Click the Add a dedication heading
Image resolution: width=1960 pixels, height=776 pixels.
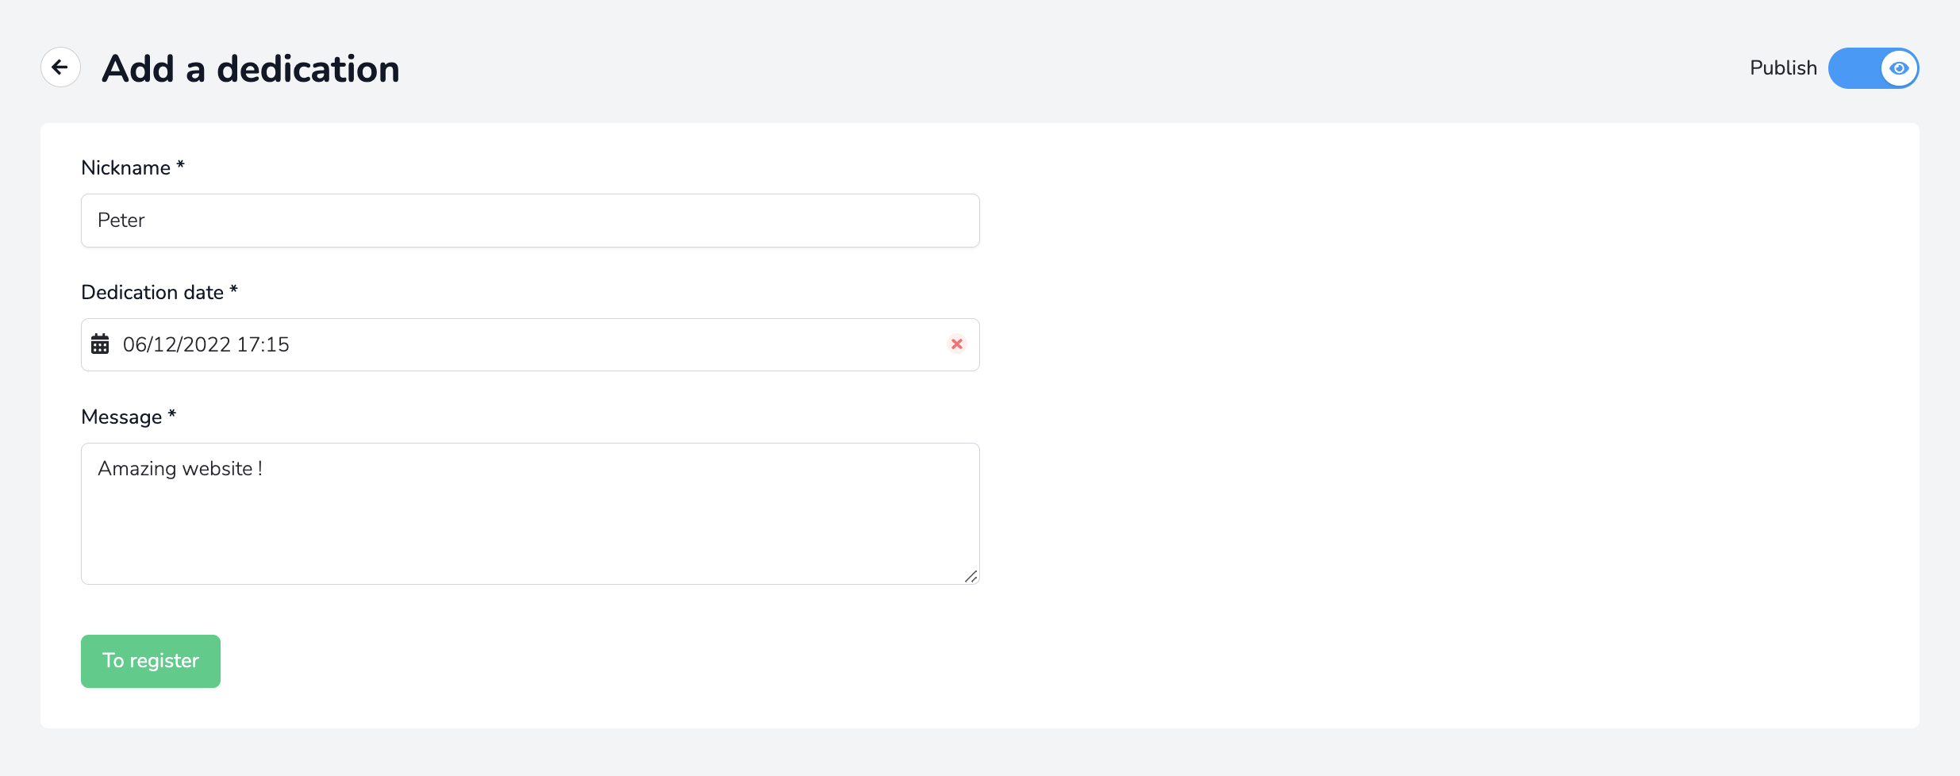251,69
